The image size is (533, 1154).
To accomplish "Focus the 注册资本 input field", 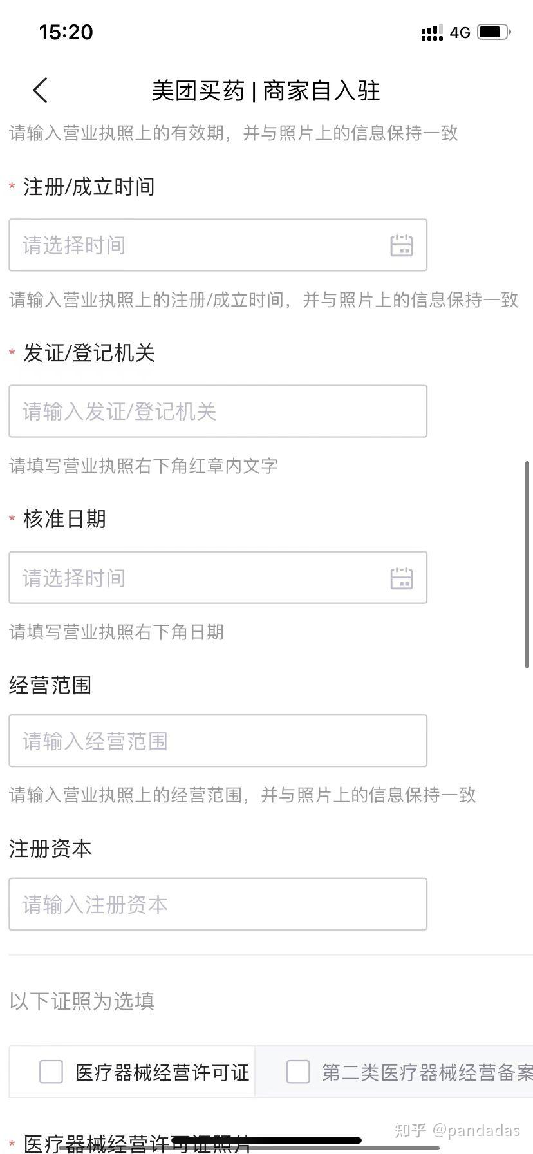I will [218, 904].
